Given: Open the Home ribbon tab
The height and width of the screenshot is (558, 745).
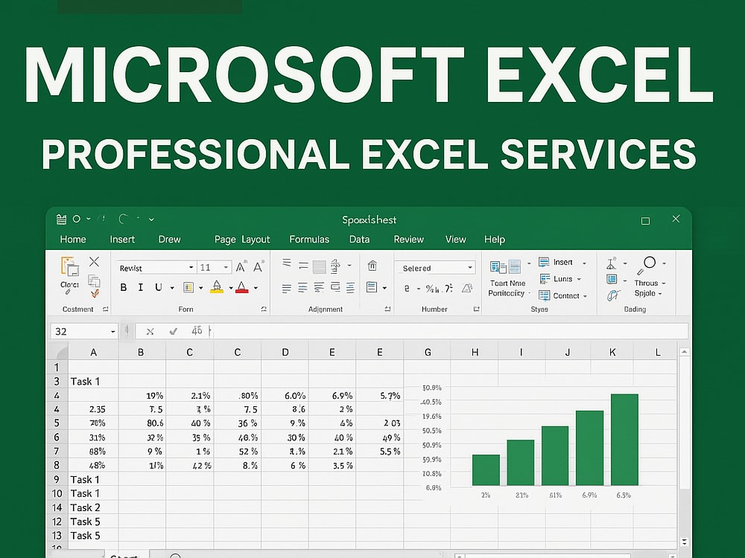Looking at the screenshot, I should 73,239.
